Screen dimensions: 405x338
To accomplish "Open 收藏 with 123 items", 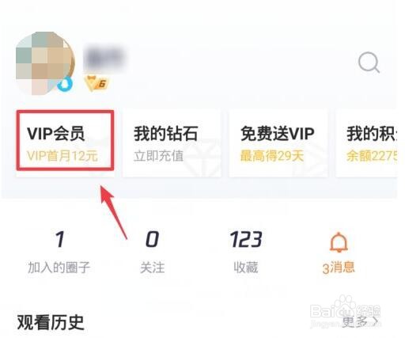I will click(246, 253).
